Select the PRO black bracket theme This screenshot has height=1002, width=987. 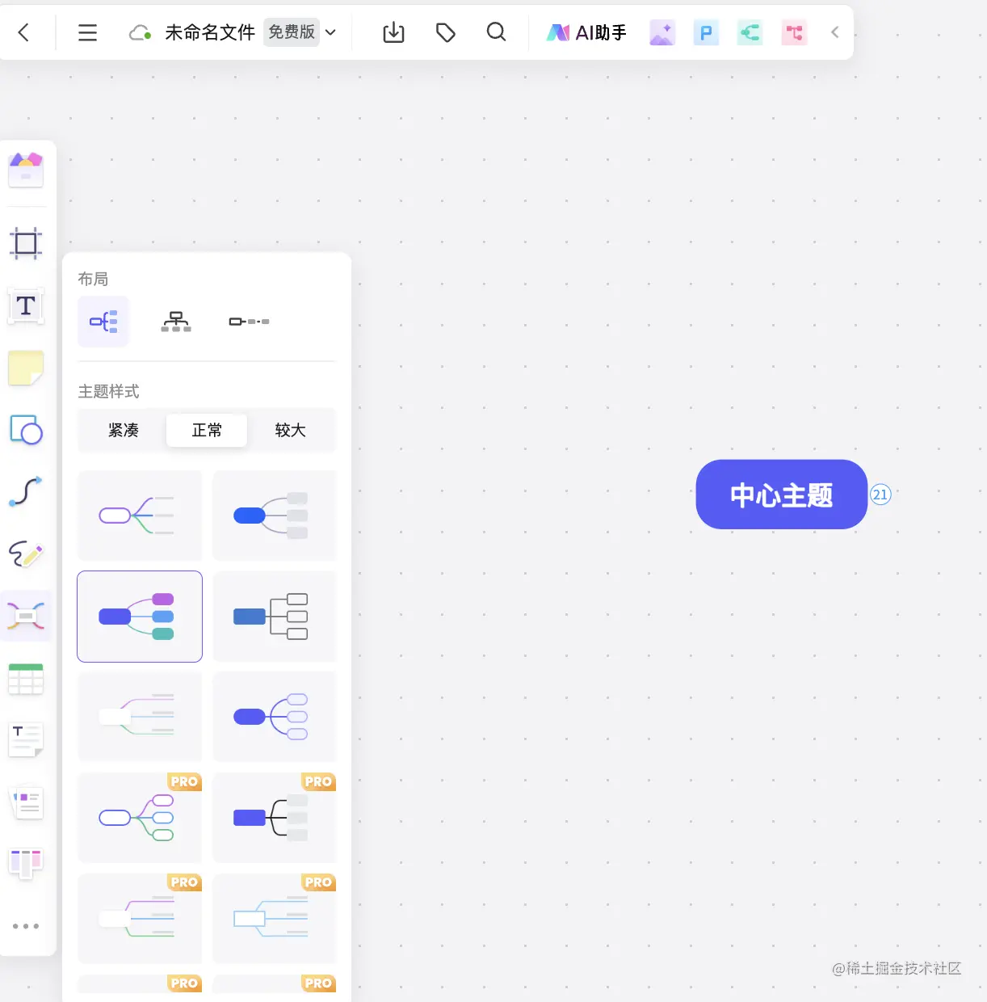pyautogui.click(x=275, y=818)
